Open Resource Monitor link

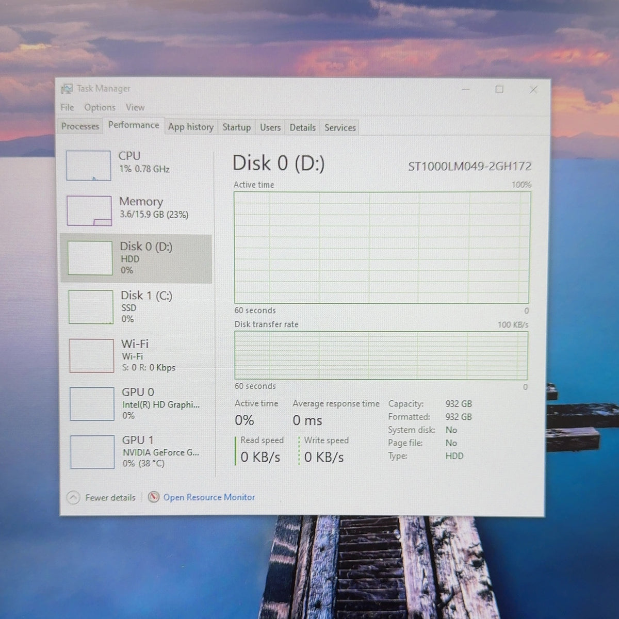(x=209, y=497)
